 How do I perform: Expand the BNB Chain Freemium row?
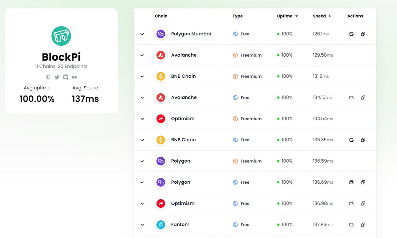(x=142, y=76)
